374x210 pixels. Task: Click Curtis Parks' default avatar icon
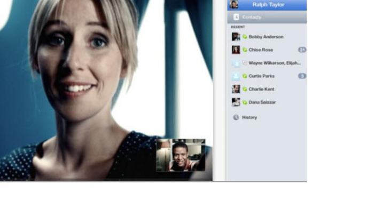236,76
